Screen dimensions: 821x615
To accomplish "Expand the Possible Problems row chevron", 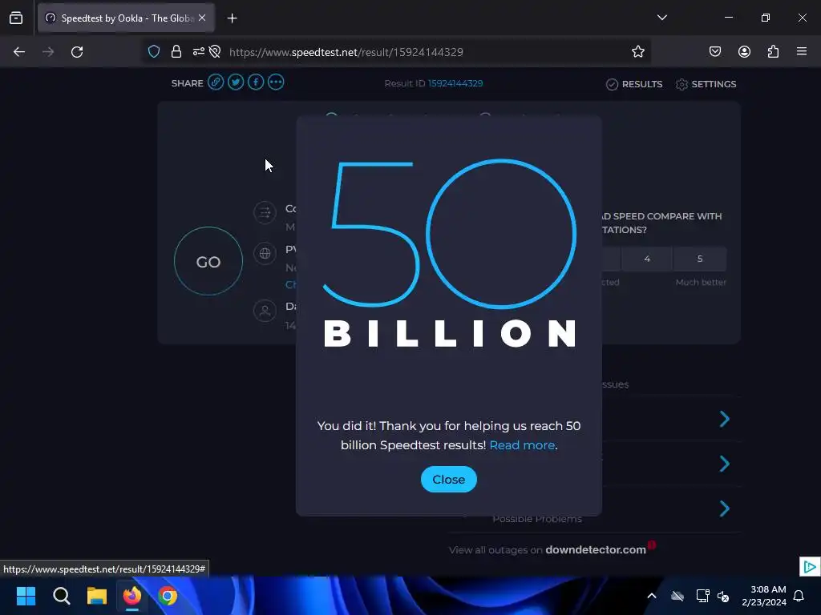I will click(x=725, y=508).
